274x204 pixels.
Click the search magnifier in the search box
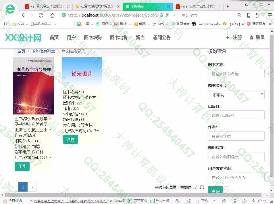tap(239, 15)
